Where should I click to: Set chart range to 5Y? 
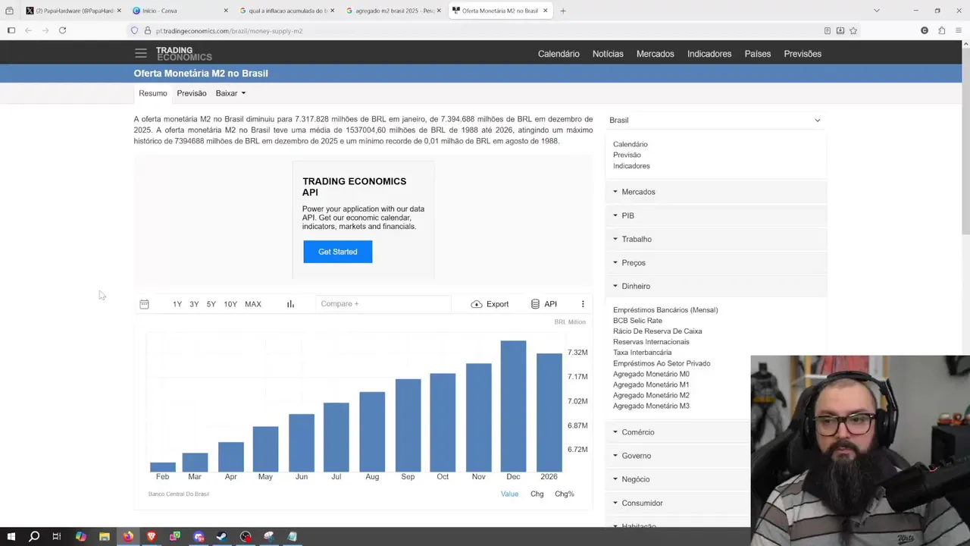[x=211, y=304]
